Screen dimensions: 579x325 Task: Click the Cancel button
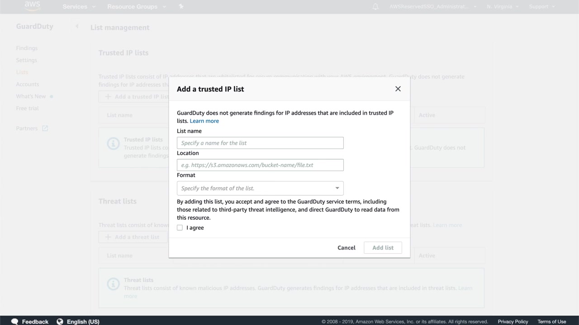[x=346, y=247]
